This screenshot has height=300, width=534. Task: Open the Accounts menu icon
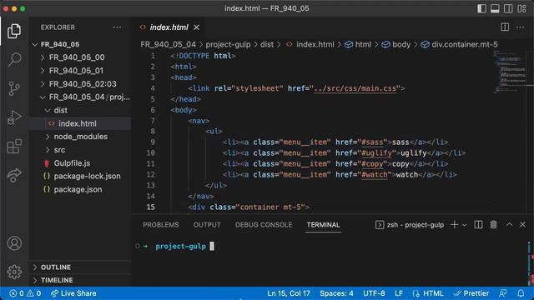[14, 243]
